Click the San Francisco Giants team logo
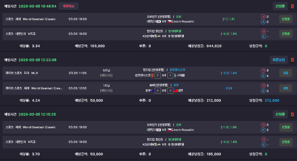Screen dimensions: 297x161 [x=152, y=75]
